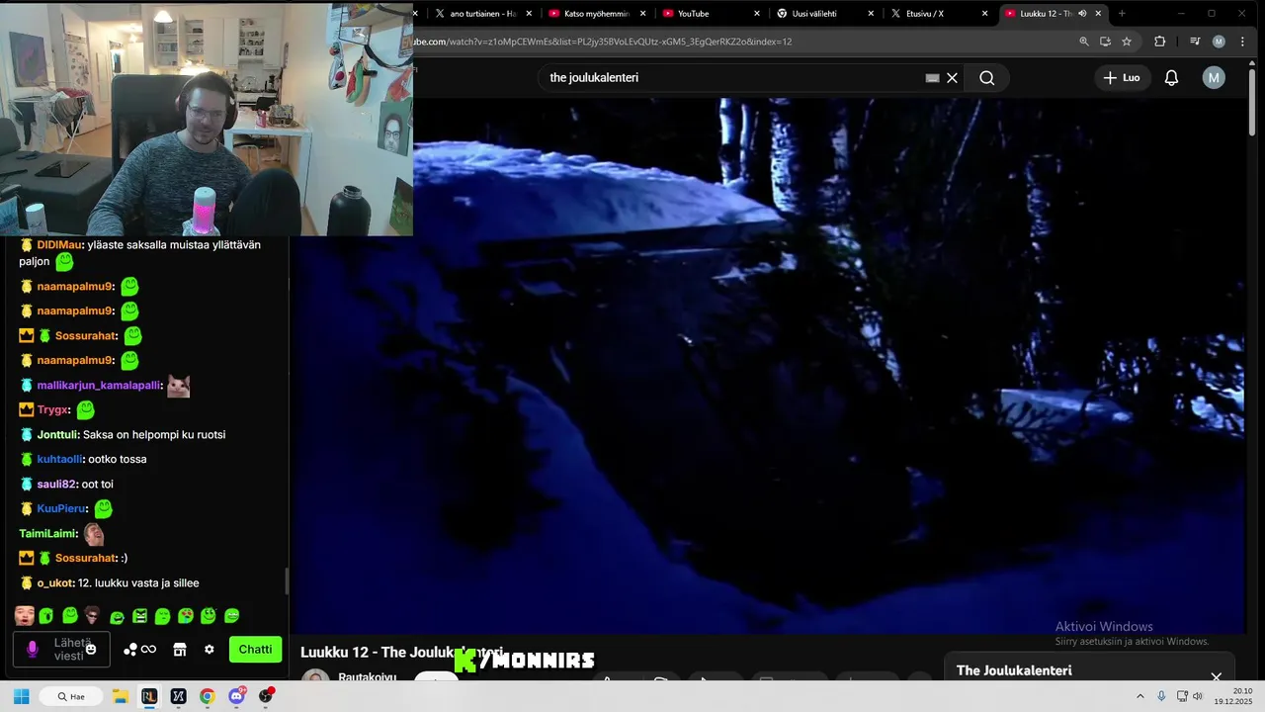
Task: Open the Chrome three-dot menu
Action: click(x=1243, y=42)
